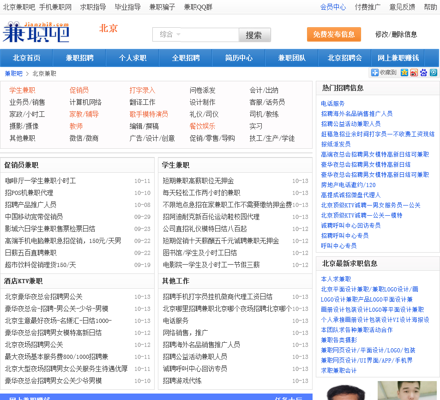Share to Tencent Weibo icon
This screenshot has width=440, height=400.
[x=433, y=73]
